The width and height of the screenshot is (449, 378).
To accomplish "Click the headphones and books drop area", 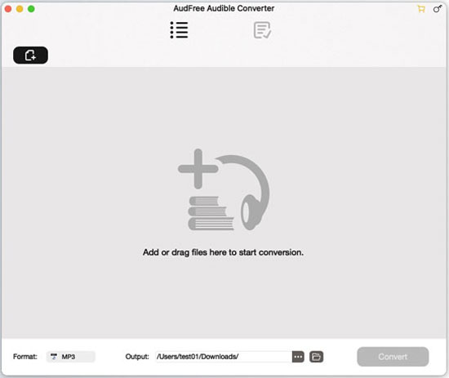I will click(224, 189).
